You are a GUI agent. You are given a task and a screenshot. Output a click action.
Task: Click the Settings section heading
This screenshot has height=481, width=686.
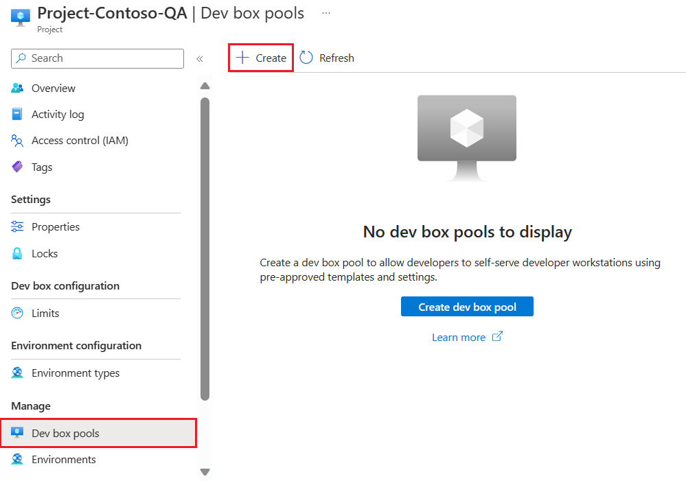(31, 200)
